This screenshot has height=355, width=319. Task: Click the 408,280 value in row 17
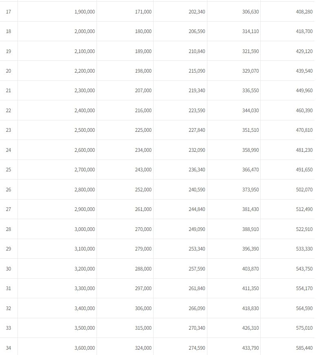[x=304, y=12]
